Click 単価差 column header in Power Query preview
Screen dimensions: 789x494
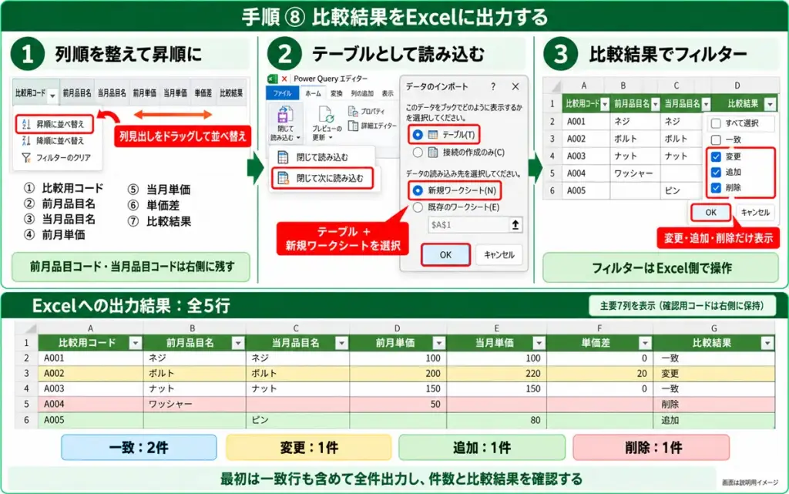point(203,93)
